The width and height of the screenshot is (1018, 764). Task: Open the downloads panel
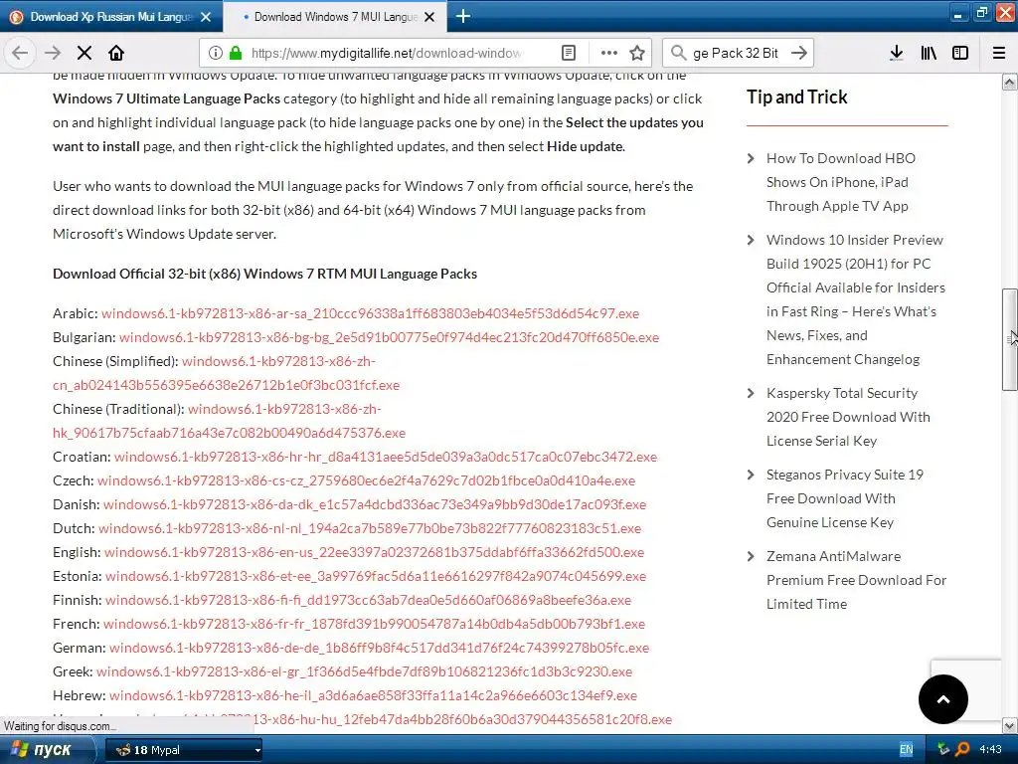tap(897, 53)
